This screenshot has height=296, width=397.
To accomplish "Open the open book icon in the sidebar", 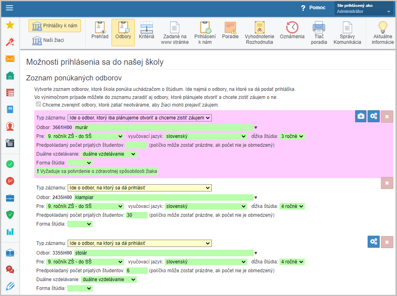I will pos(10,253).
